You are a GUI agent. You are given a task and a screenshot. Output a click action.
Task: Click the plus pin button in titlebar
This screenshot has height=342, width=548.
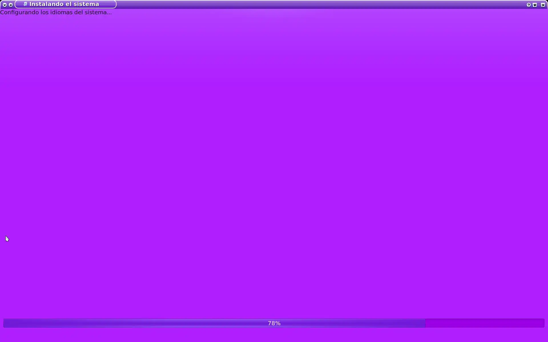[11, 5]
